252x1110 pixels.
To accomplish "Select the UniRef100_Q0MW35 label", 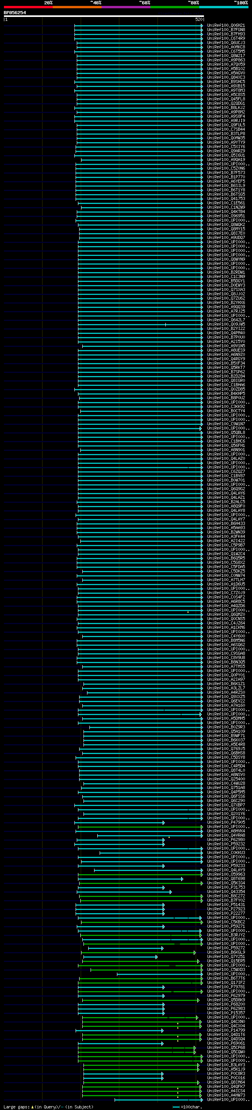I will pos(226,138).
